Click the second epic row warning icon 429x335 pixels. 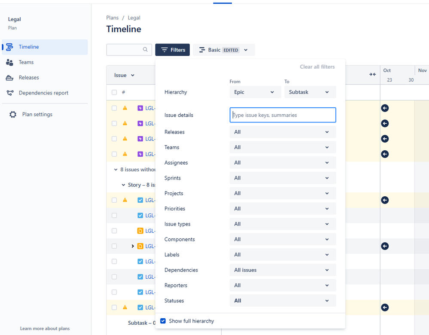[x=125, y=123]
